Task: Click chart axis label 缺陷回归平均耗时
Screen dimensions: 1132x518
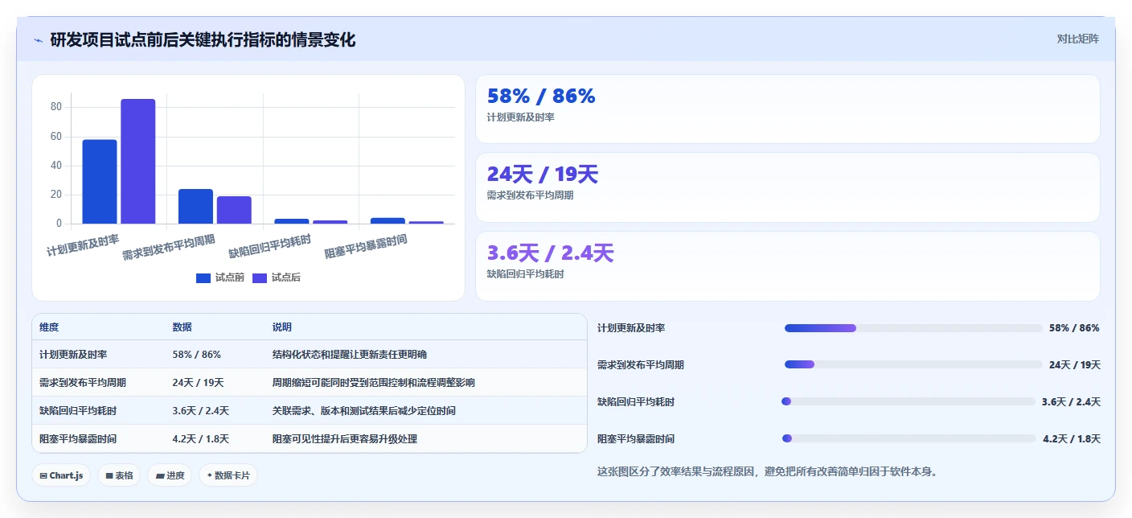Action: coord(270,245)
